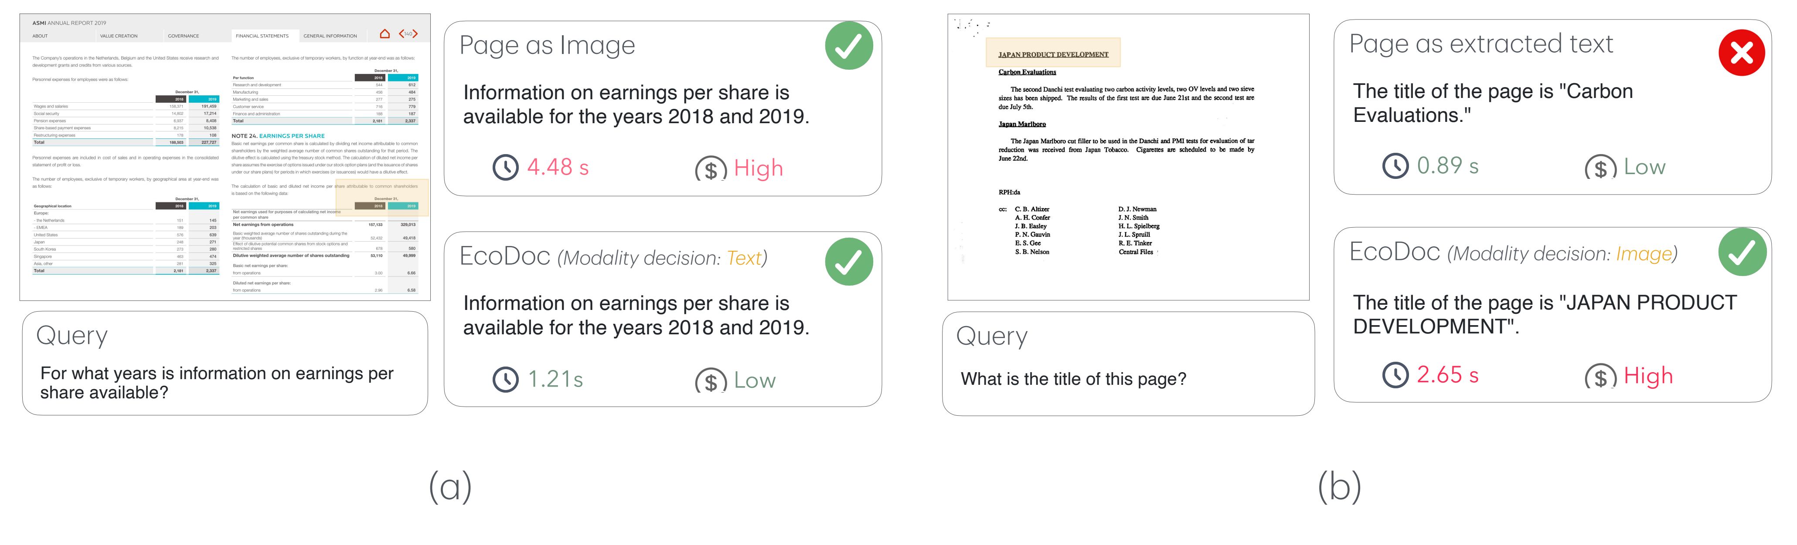Image resolution: width=1797 pixels, height=545 pixels.
Task: Open the FINANCIAL STATEMENTS tab in the report
Action: pyautogui.click(x=262, y=36)
